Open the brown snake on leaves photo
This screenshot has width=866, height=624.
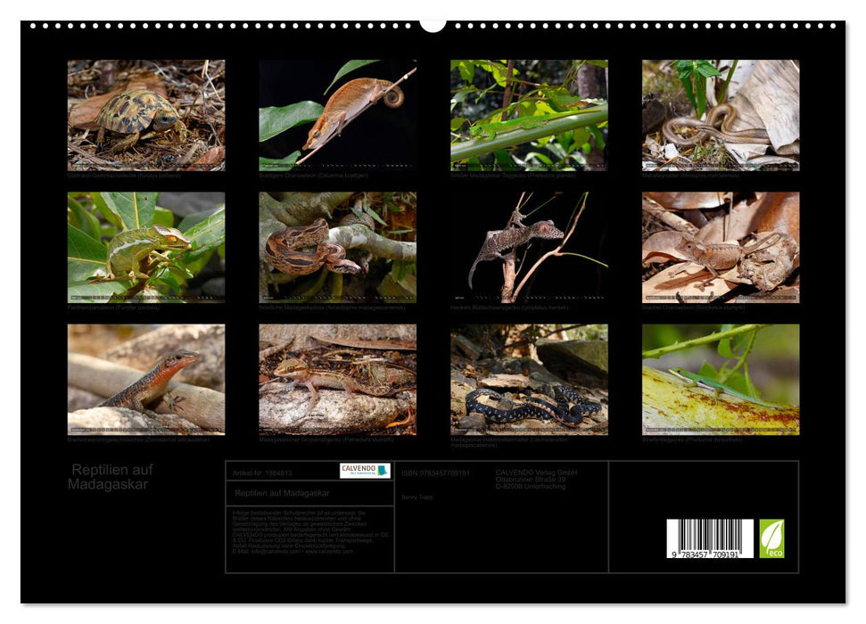721,115
